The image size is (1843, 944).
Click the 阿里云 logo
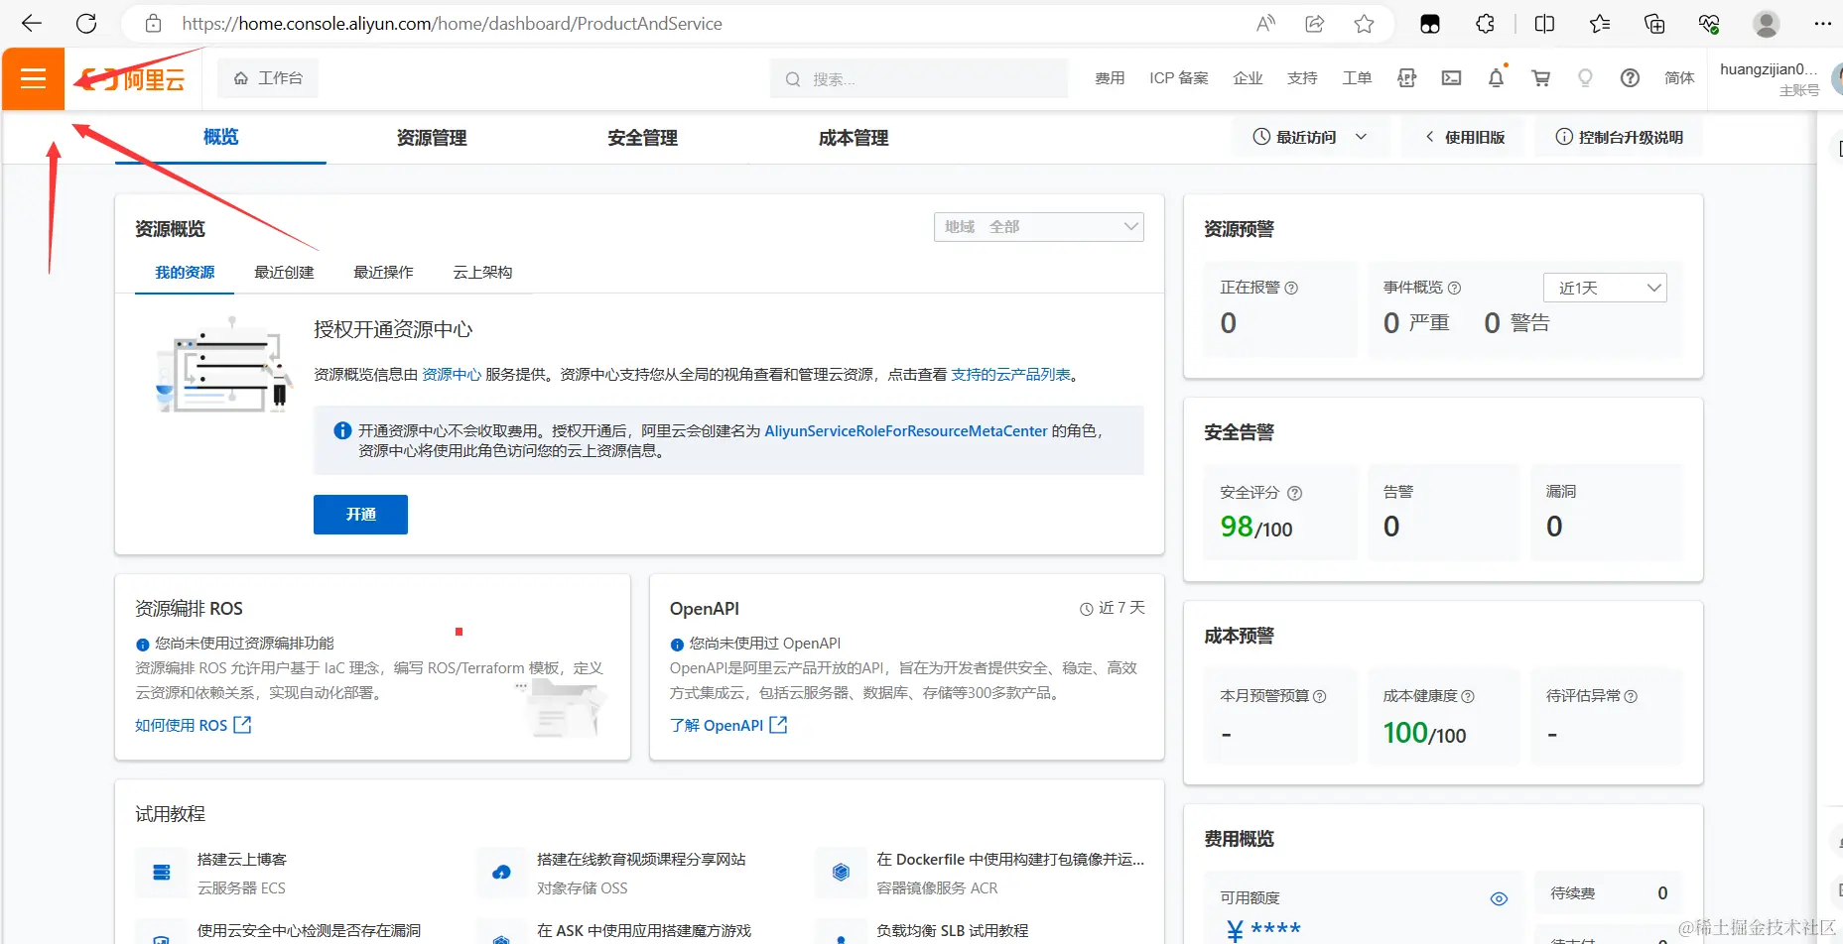click(133, 78)
